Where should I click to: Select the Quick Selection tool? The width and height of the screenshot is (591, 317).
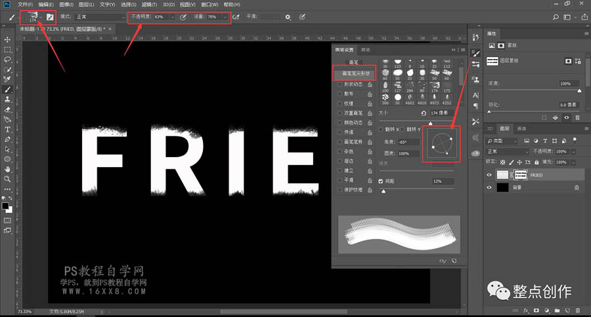(7, 69)
